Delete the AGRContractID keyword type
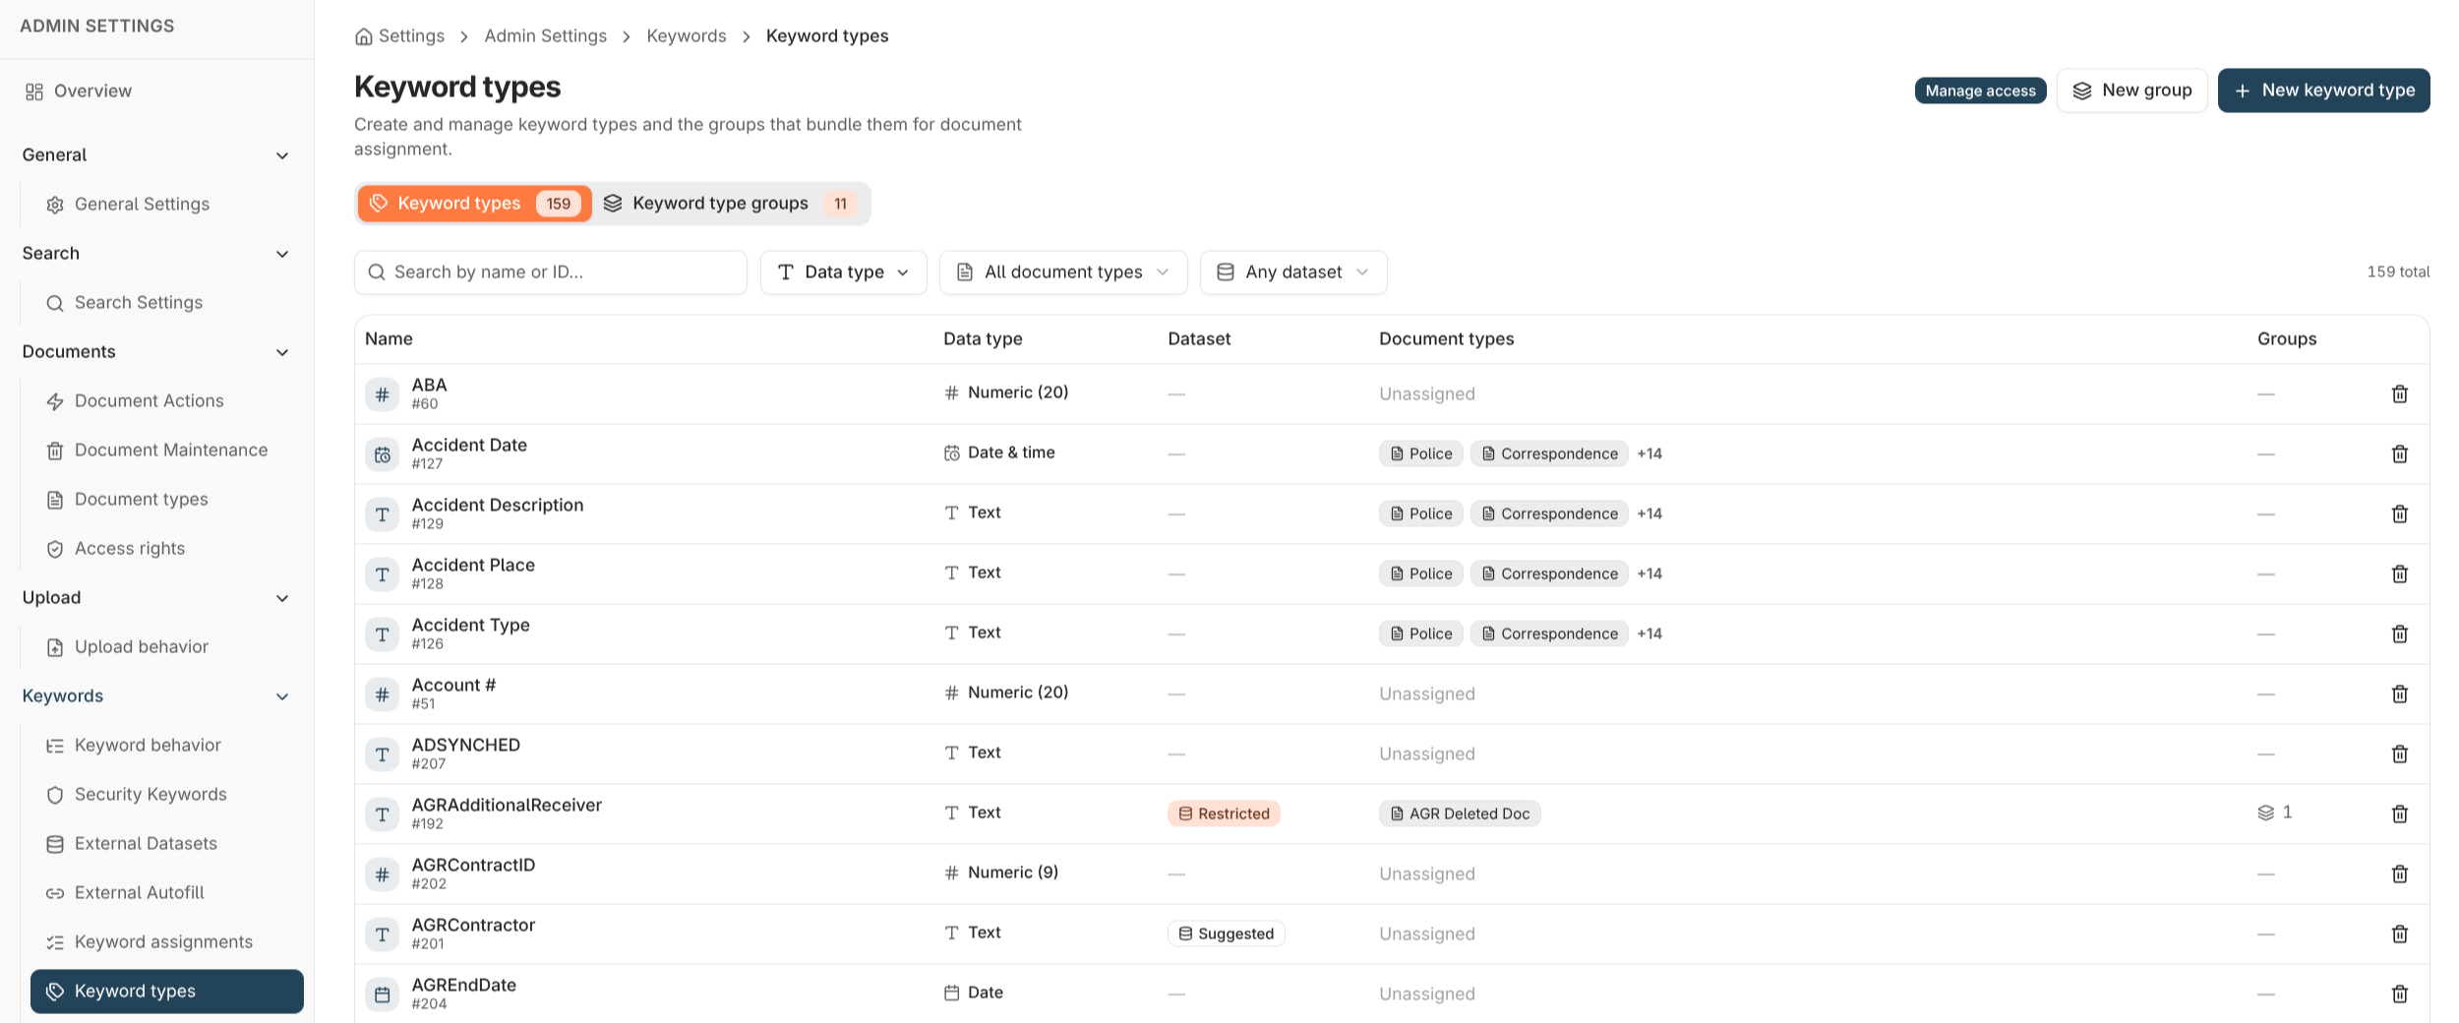 [2399, 873]
